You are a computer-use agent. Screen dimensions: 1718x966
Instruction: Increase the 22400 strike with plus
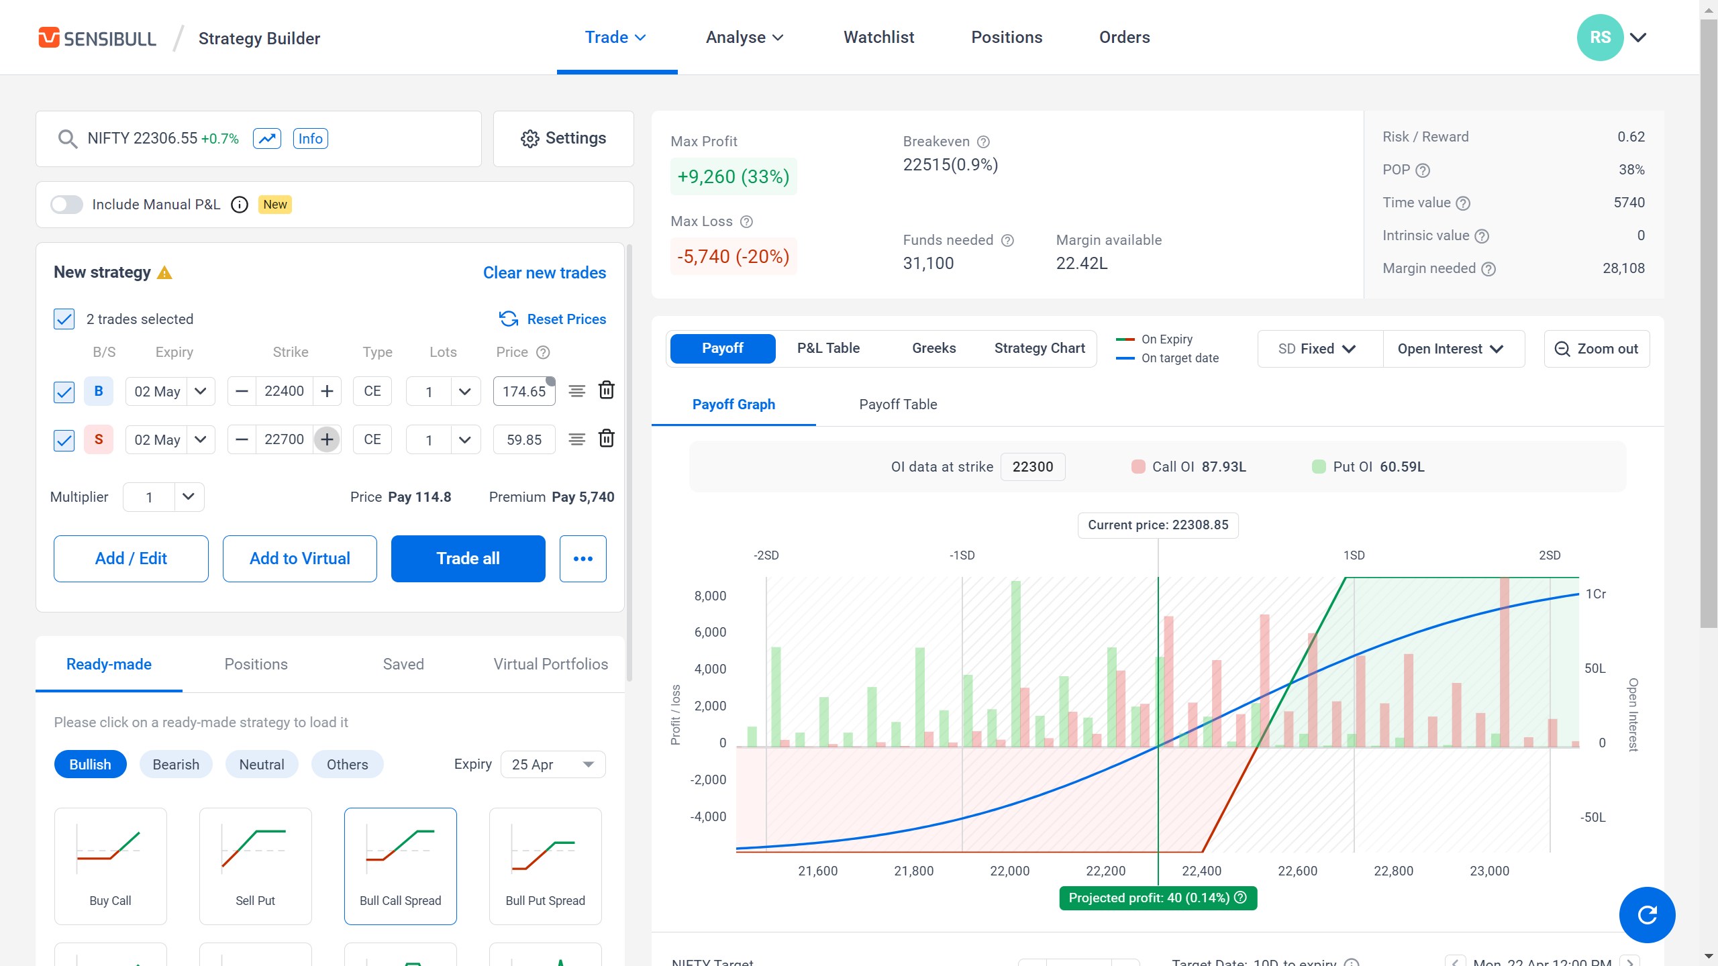pyautogui.click(x=327, y=391)
